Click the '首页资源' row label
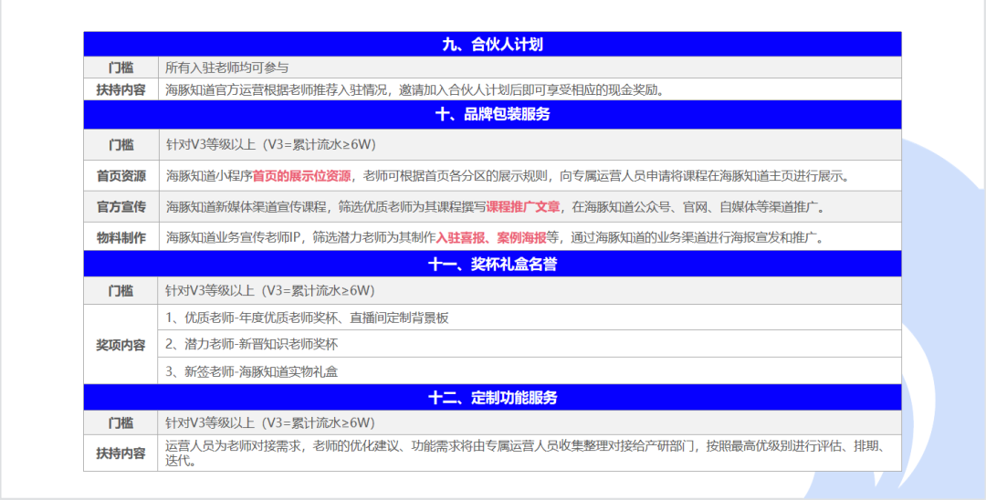This screenshot has width=986, height=500. coord(121,176)
